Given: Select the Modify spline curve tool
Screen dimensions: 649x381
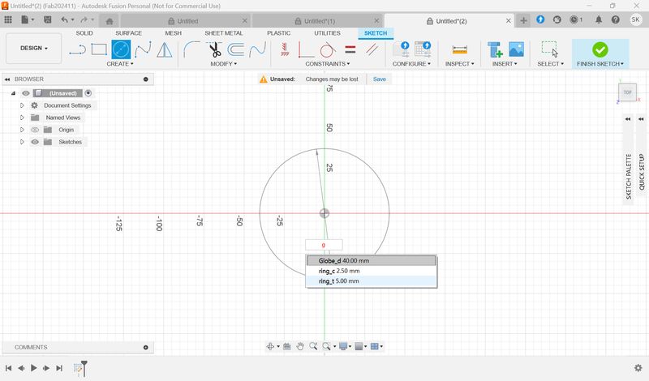Looking at the screenshot, I should (x=257, y=49).
